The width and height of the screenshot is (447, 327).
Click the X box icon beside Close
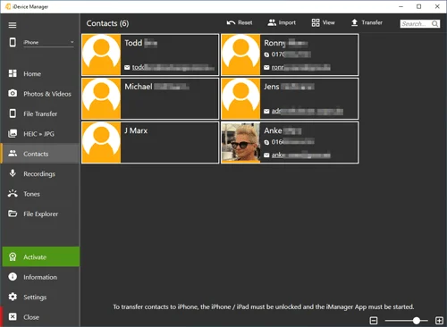coord(13,316)
